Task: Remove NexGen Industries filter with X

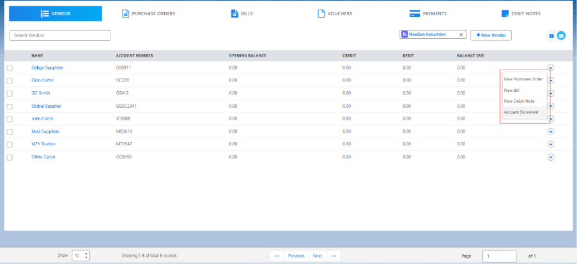Action: tap(461, 34)
